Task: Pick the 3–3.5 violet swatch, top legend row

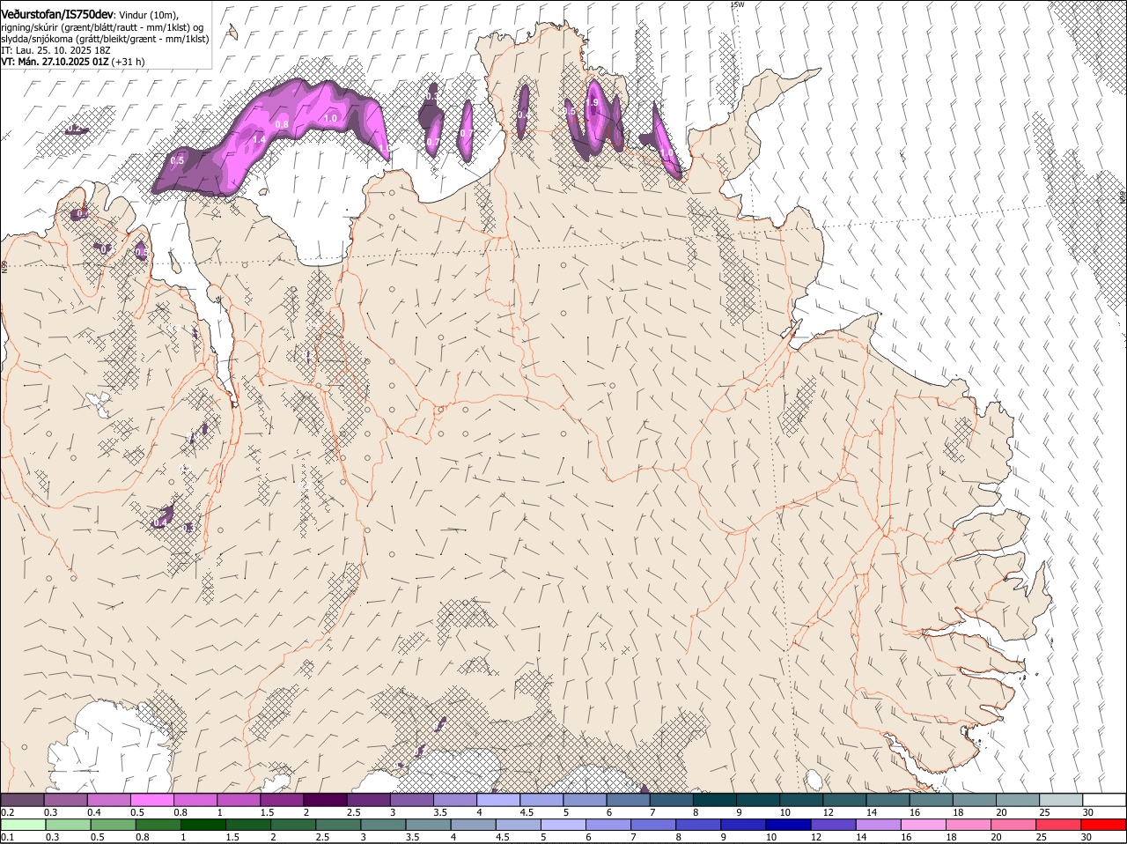Action: tap(411, 799)
